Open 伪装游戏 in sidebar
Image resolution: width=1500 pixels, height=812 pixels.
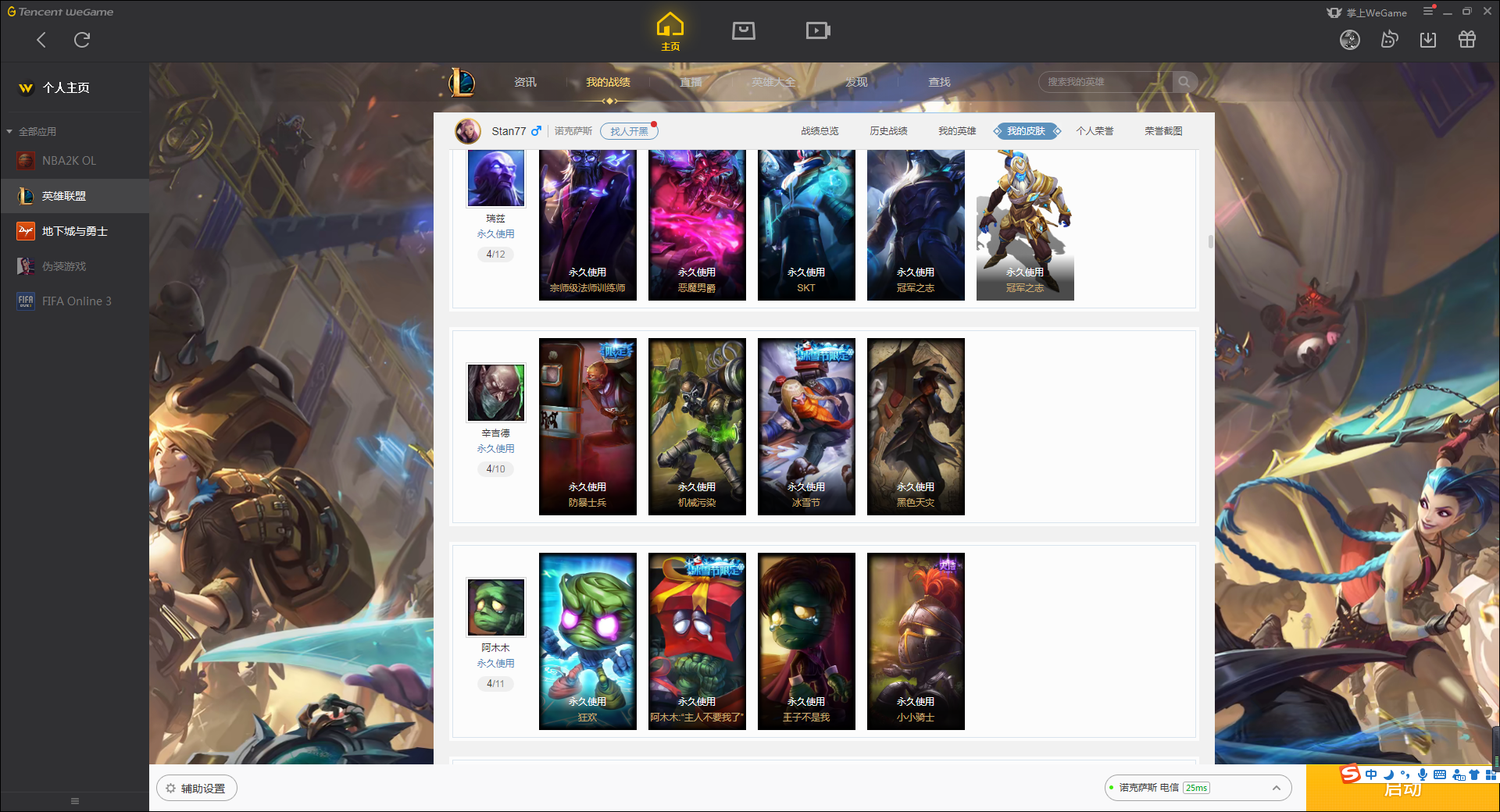[75, 266]
